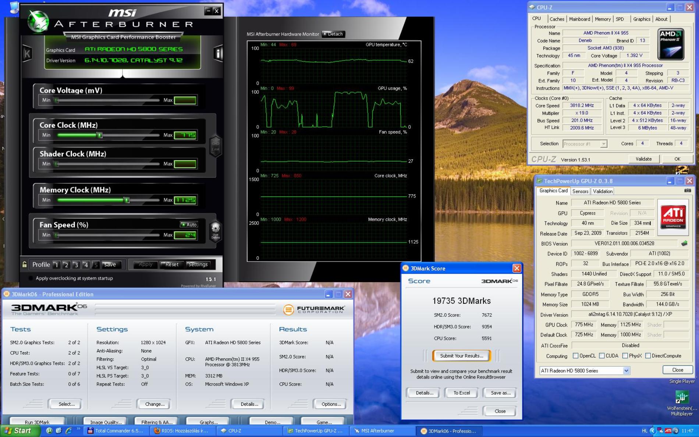Click the ATI Radeon logo in GPU-Z
The height and width of the screenshot is (437, 699).
673,217
